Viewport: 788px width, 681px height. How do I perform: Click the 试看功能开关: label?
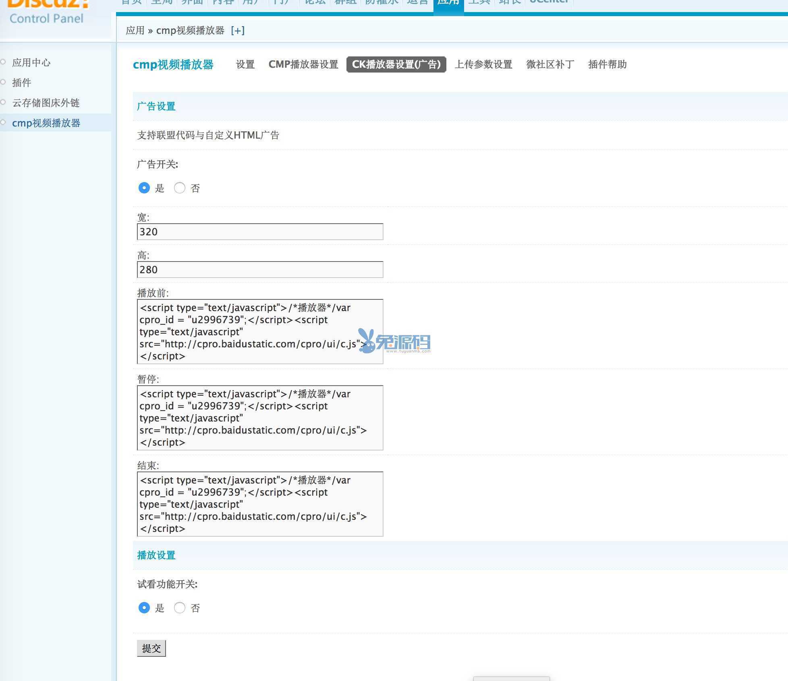pos(167,584)
